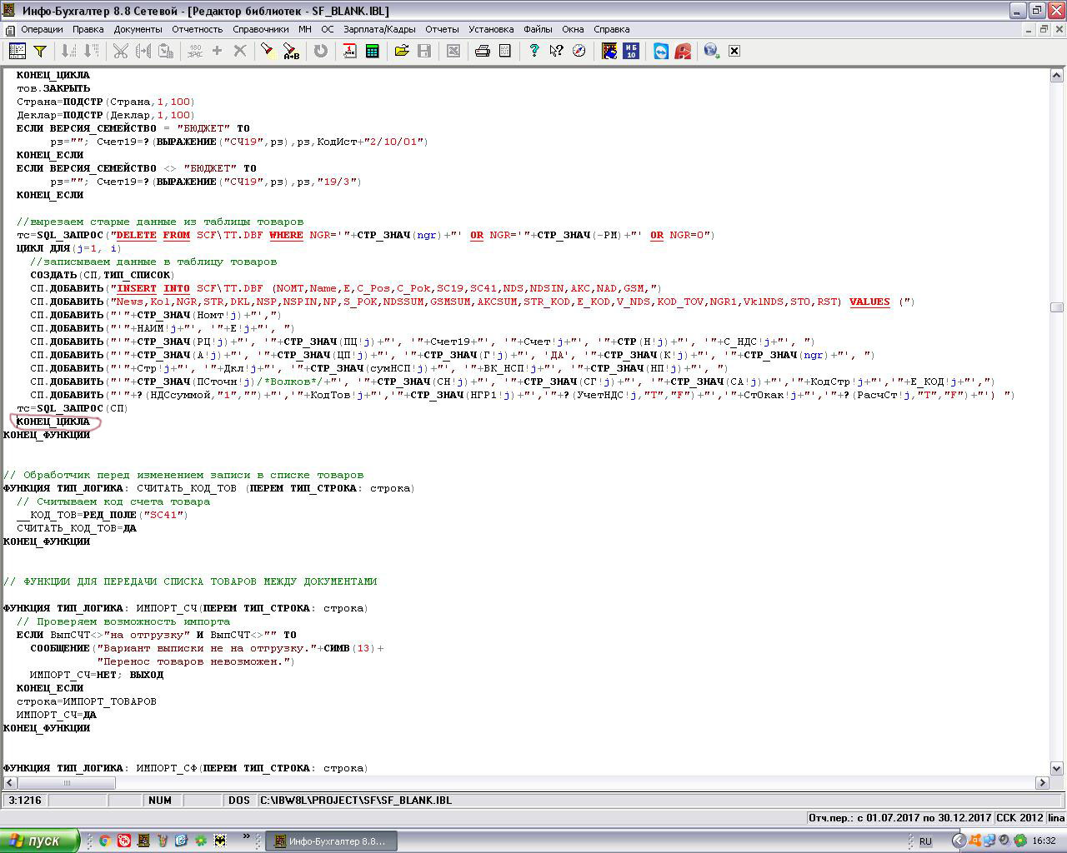Click the comment '//вырезаем старые данные из таблицы товаров'
Screen dimensions: 1067x853
(160, 222)
